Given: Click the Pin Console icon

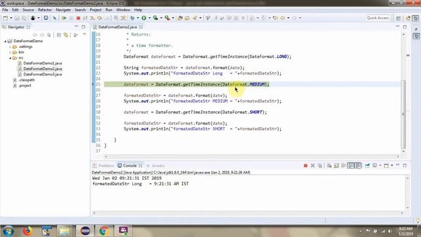Looking at the screenshot, I should click(x=367, y=165).
